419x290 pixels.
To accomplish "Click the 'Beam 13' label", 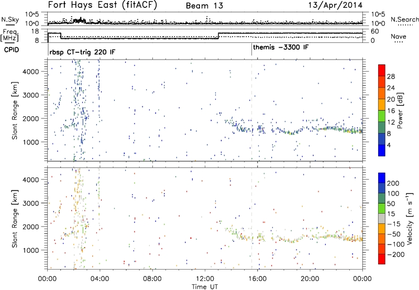I will (204, 6).
